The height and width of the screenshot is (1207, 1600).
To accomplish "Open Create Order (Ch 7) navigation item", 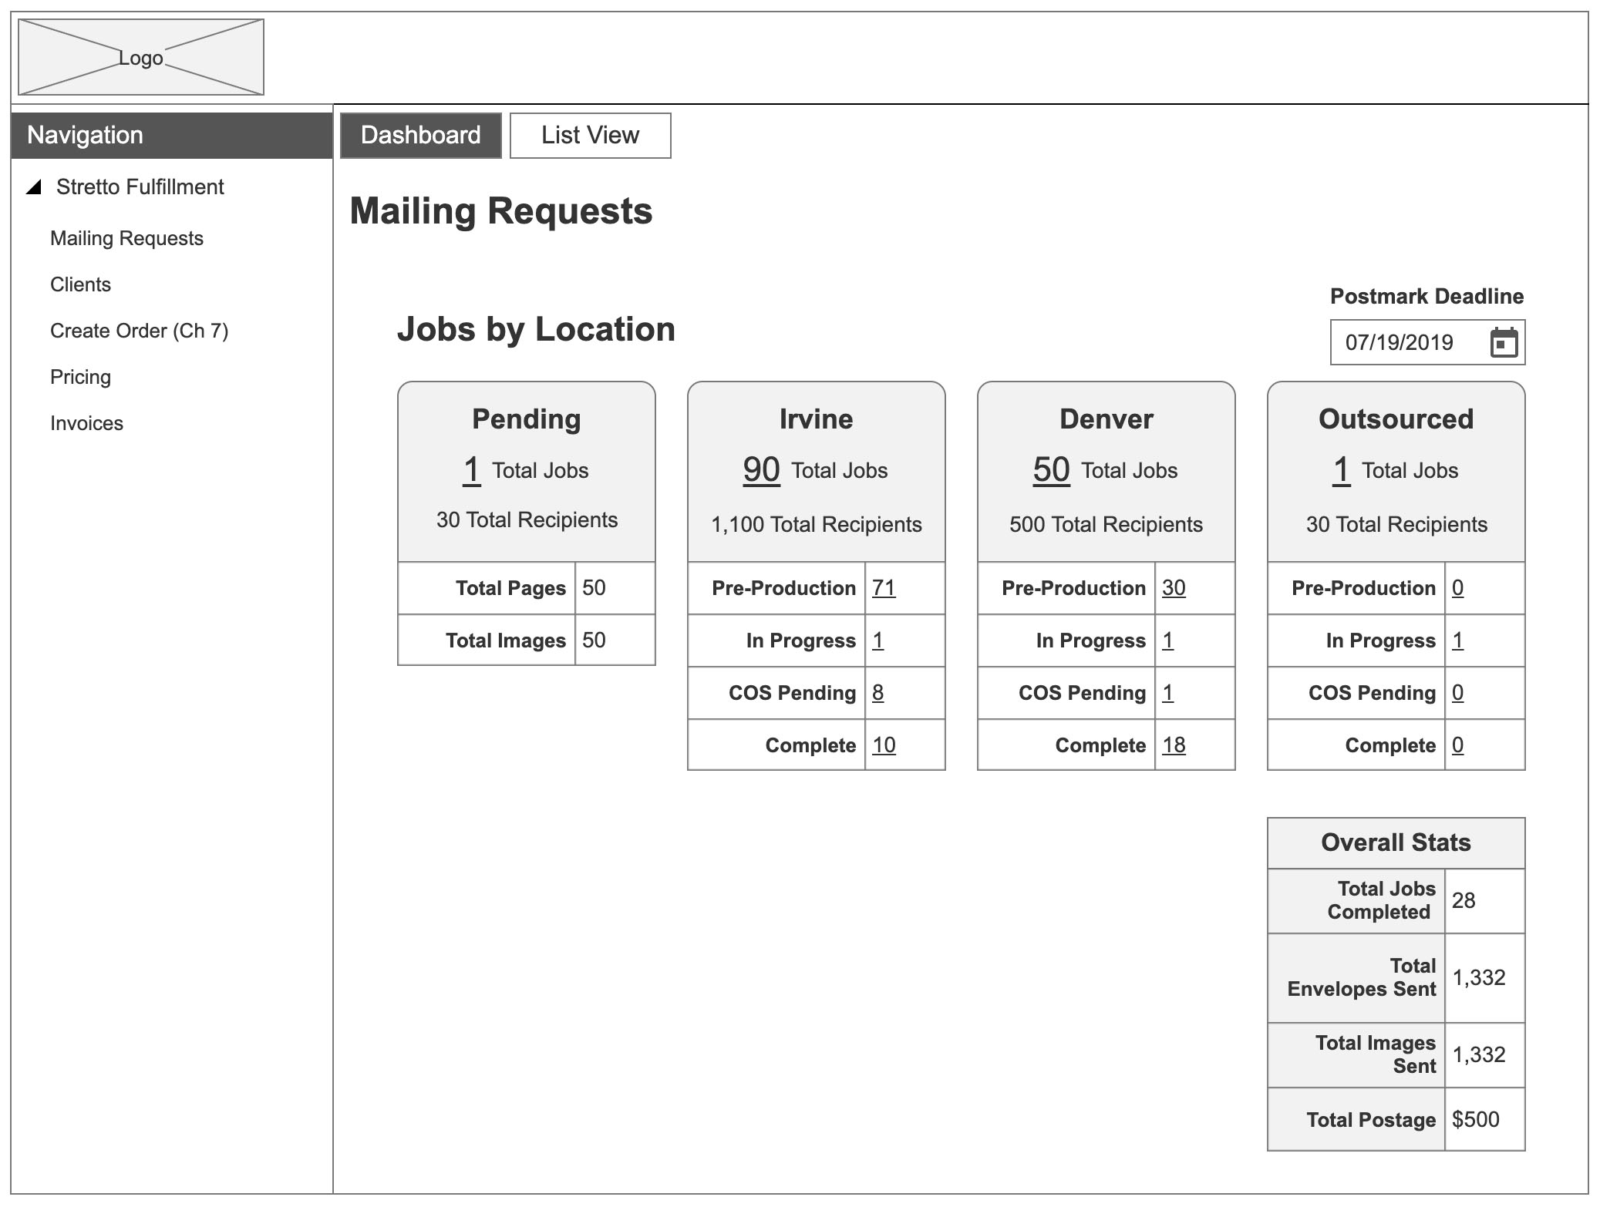I will pyautogui.click(x=139, y=331).
